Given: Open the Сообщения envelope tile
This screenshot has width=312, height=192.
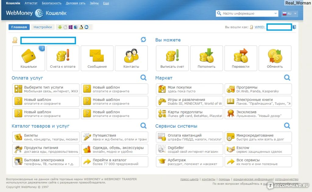Looking at the screenshot, I should pos(97,58).
